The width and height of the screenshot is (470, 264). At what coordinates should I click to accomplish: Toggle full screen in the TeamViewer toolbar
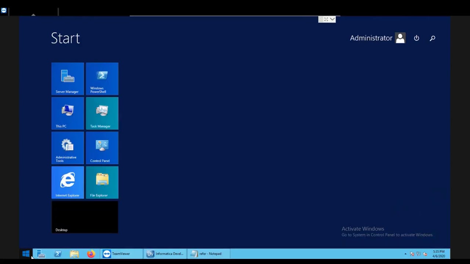[x=326, y=19]
